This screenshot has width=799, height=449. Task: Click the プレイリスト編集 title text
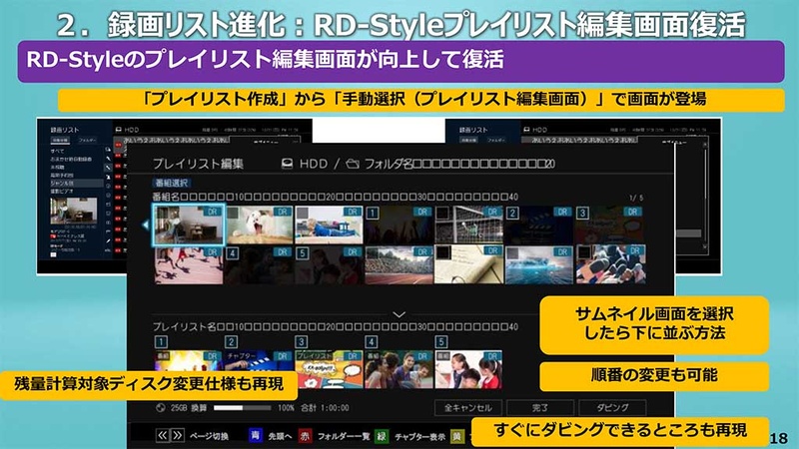(198, 164)
